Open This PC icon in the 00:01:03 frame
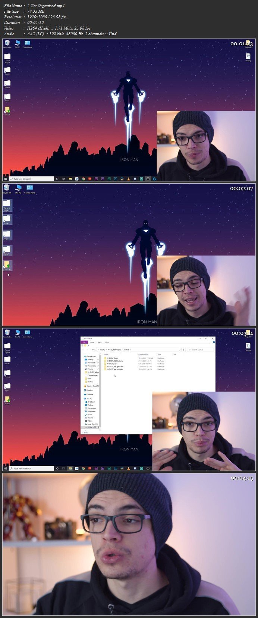The width and height of the screenshot is (258, 618). pos(17,45)
